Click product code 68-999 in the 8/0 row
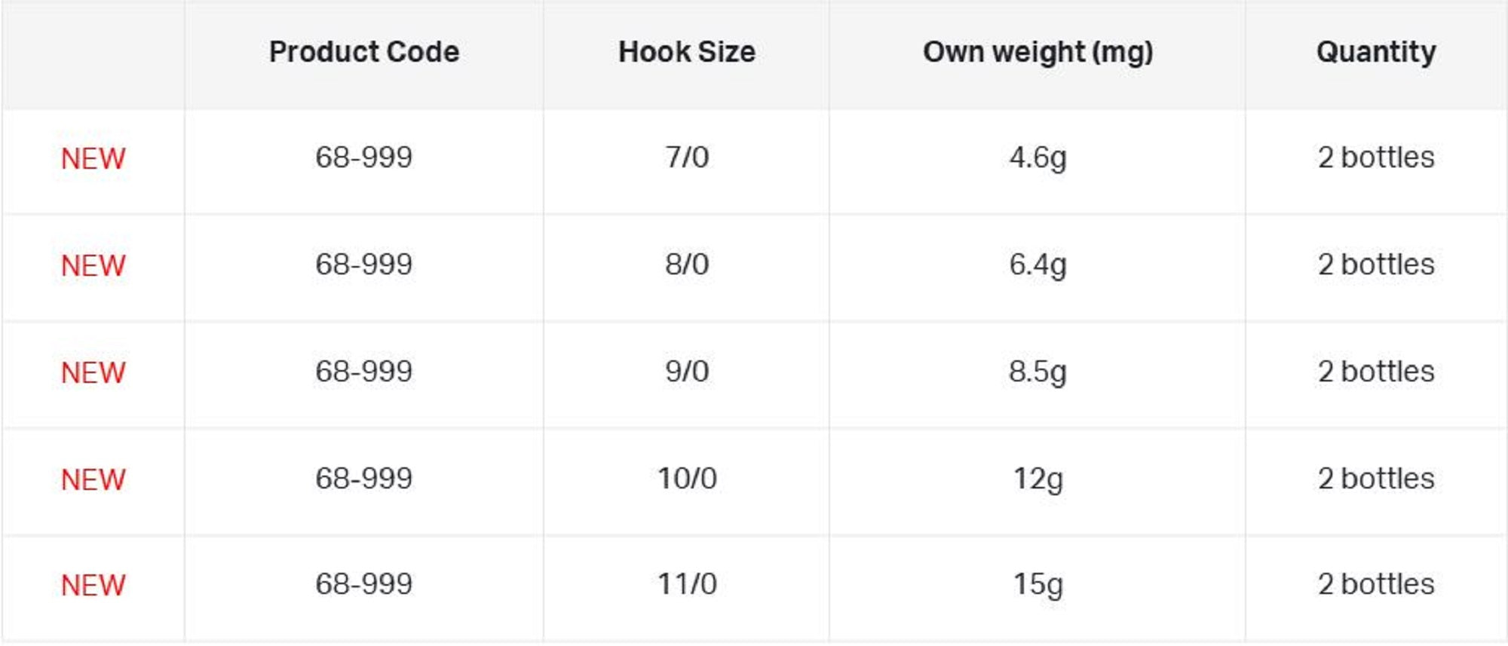This screenshot has height=646, width=1508. pyautogui.click(x=364, y=265)
